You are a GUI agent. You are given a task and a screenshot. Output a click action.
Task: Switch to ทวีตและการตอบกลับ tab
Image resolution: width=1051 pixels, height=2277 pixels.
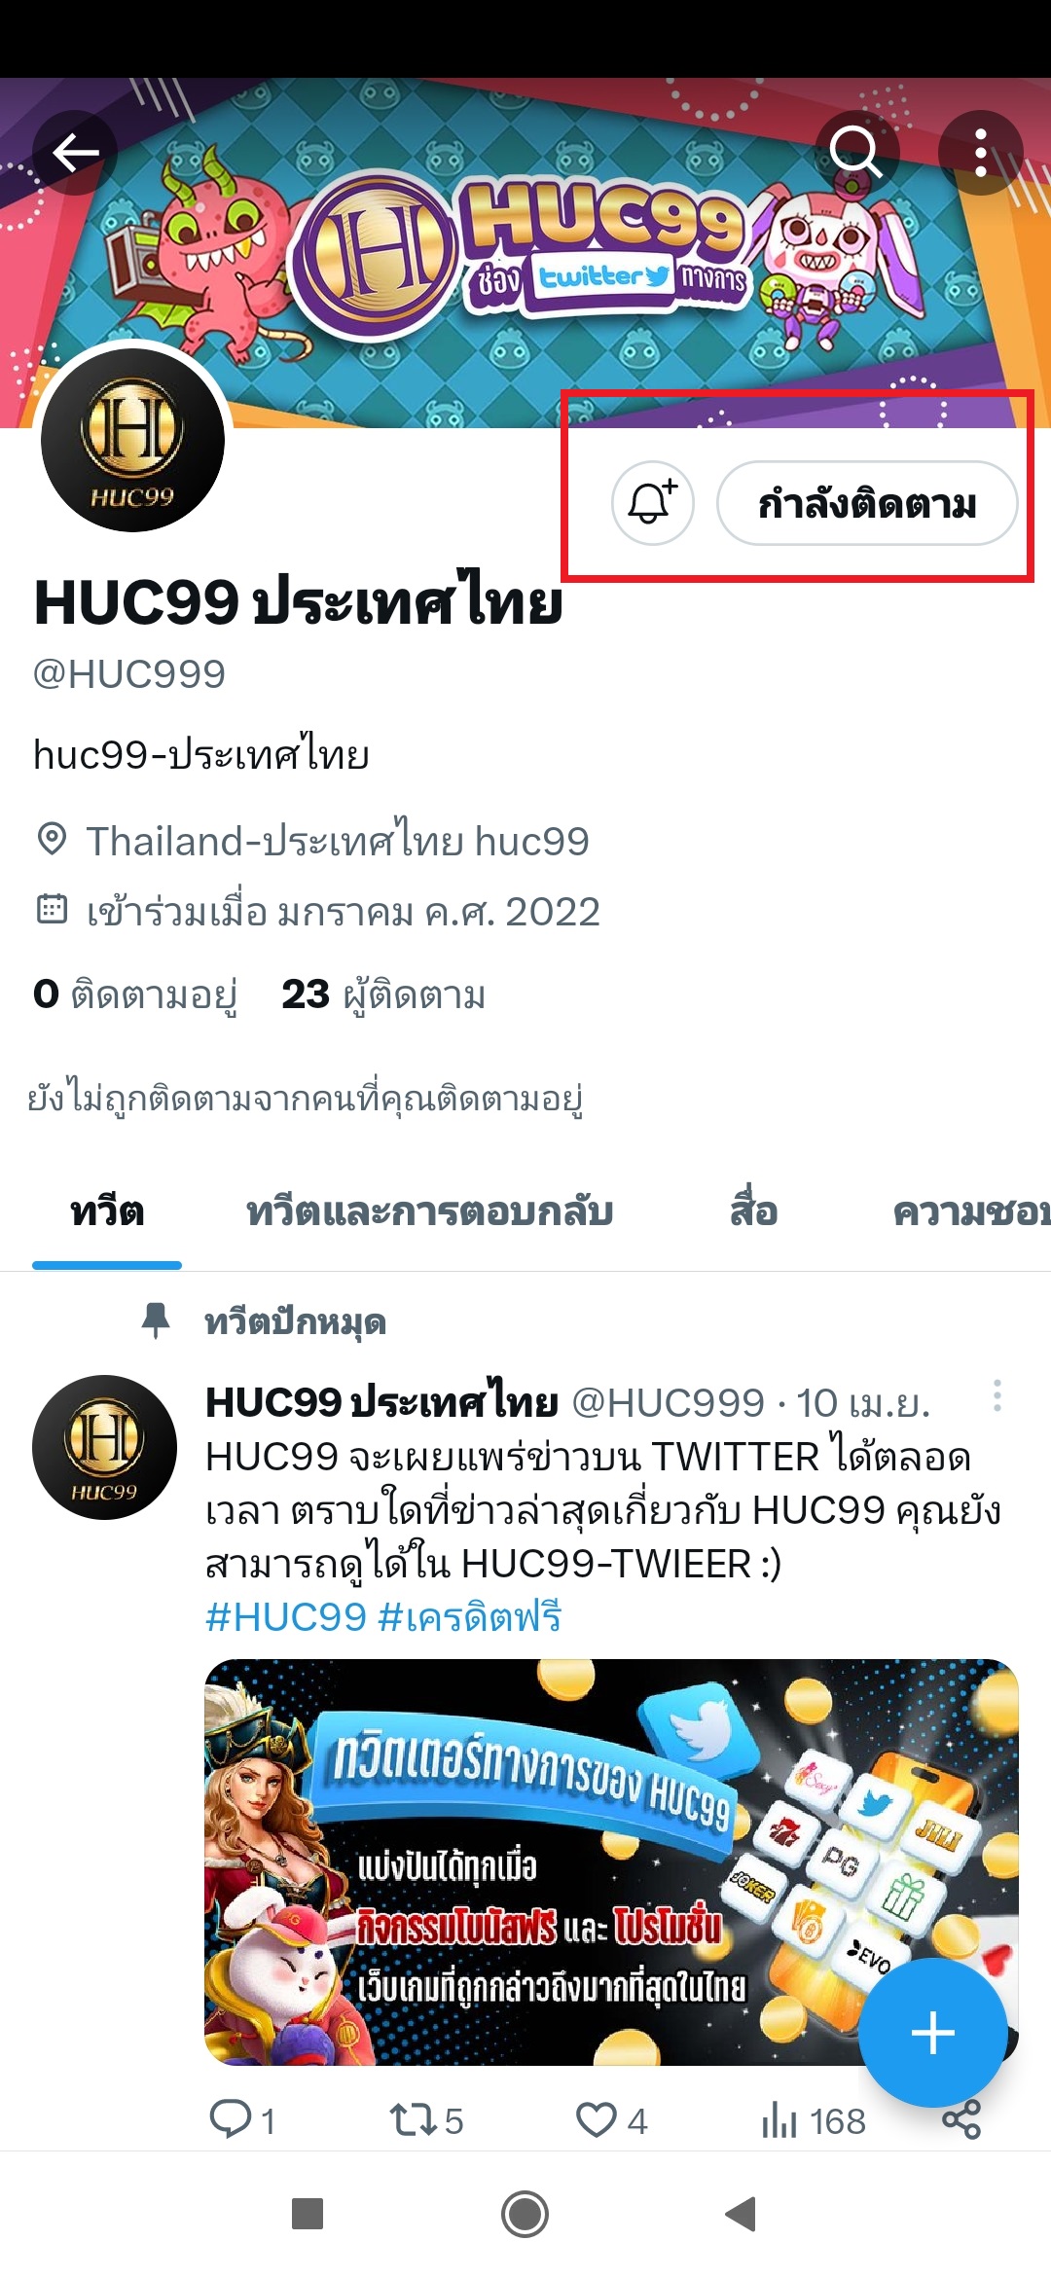pos(429,1213)
